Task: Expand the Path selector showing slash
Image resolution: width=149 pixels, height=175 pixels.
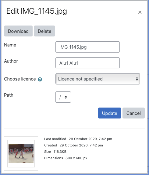Action: (x=63, y=97)
